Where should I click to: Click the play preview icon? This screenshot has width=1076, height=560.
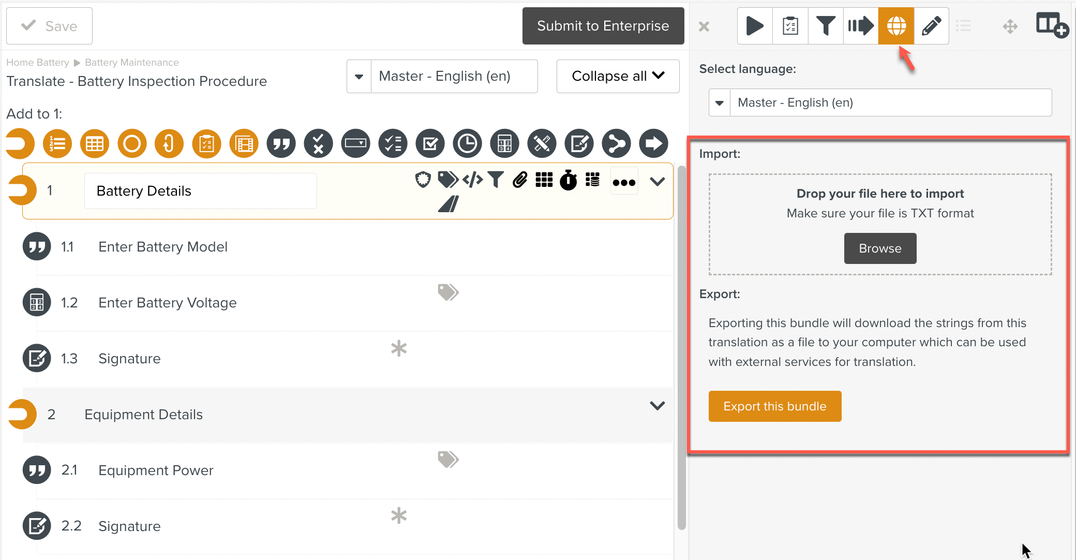coord(755,26)
